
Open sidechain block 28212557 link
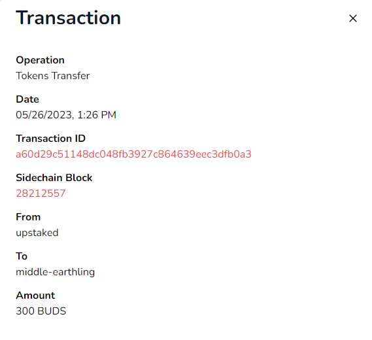(x=41, y=194)
